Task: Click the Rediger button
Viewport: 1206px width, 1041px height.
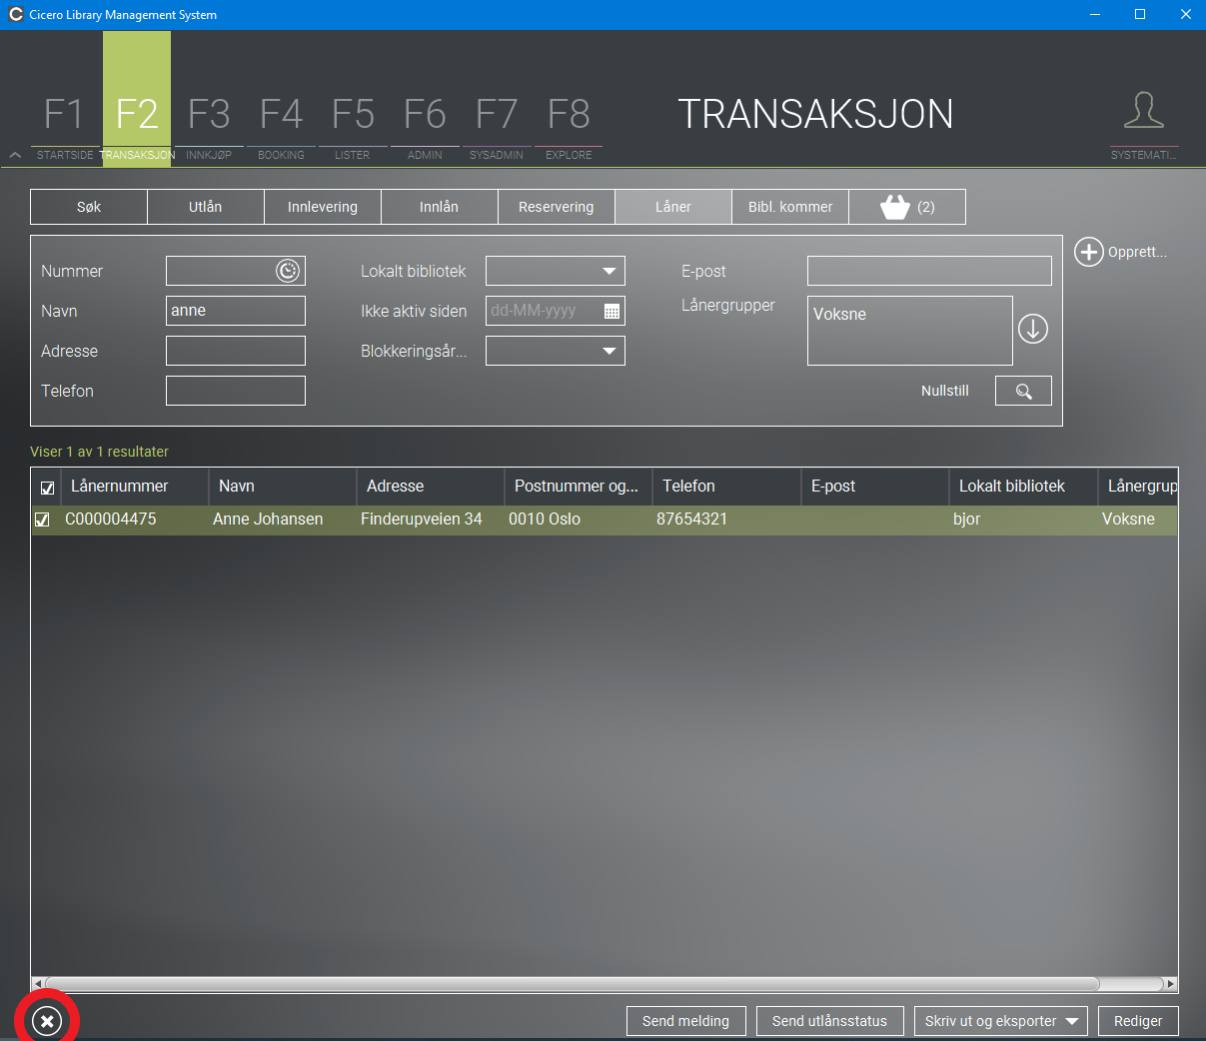Action: point(1138,1021)
